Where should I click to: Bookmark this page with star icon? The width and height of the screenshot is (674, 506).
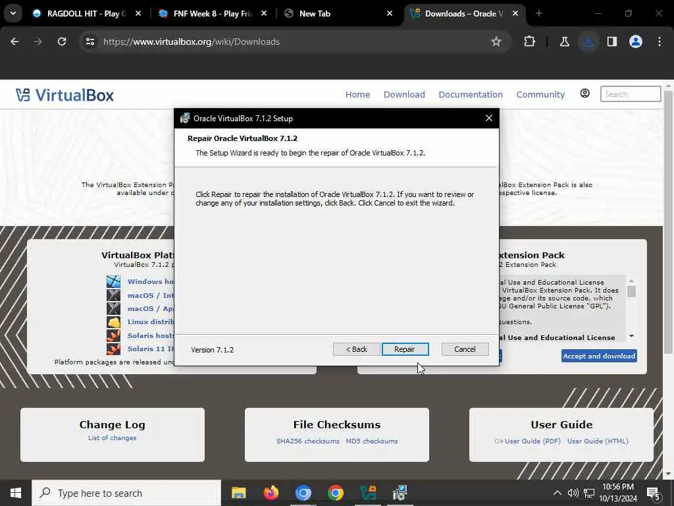pos(496,42)
